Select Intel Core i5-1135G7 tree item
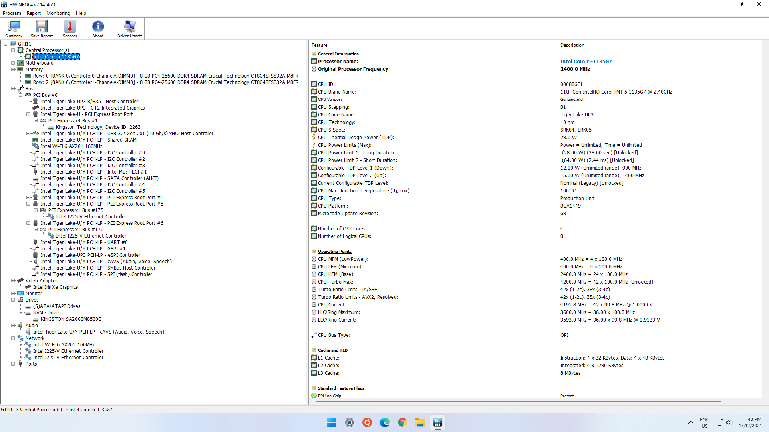This screenshot has width=769, height=432. [x=56, y=56]
